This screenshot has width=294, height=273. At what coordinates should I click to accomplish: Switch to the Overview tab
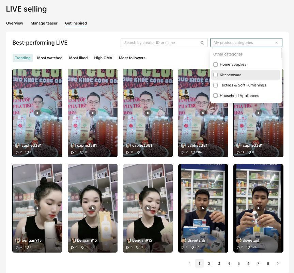(x=15, y=23)
